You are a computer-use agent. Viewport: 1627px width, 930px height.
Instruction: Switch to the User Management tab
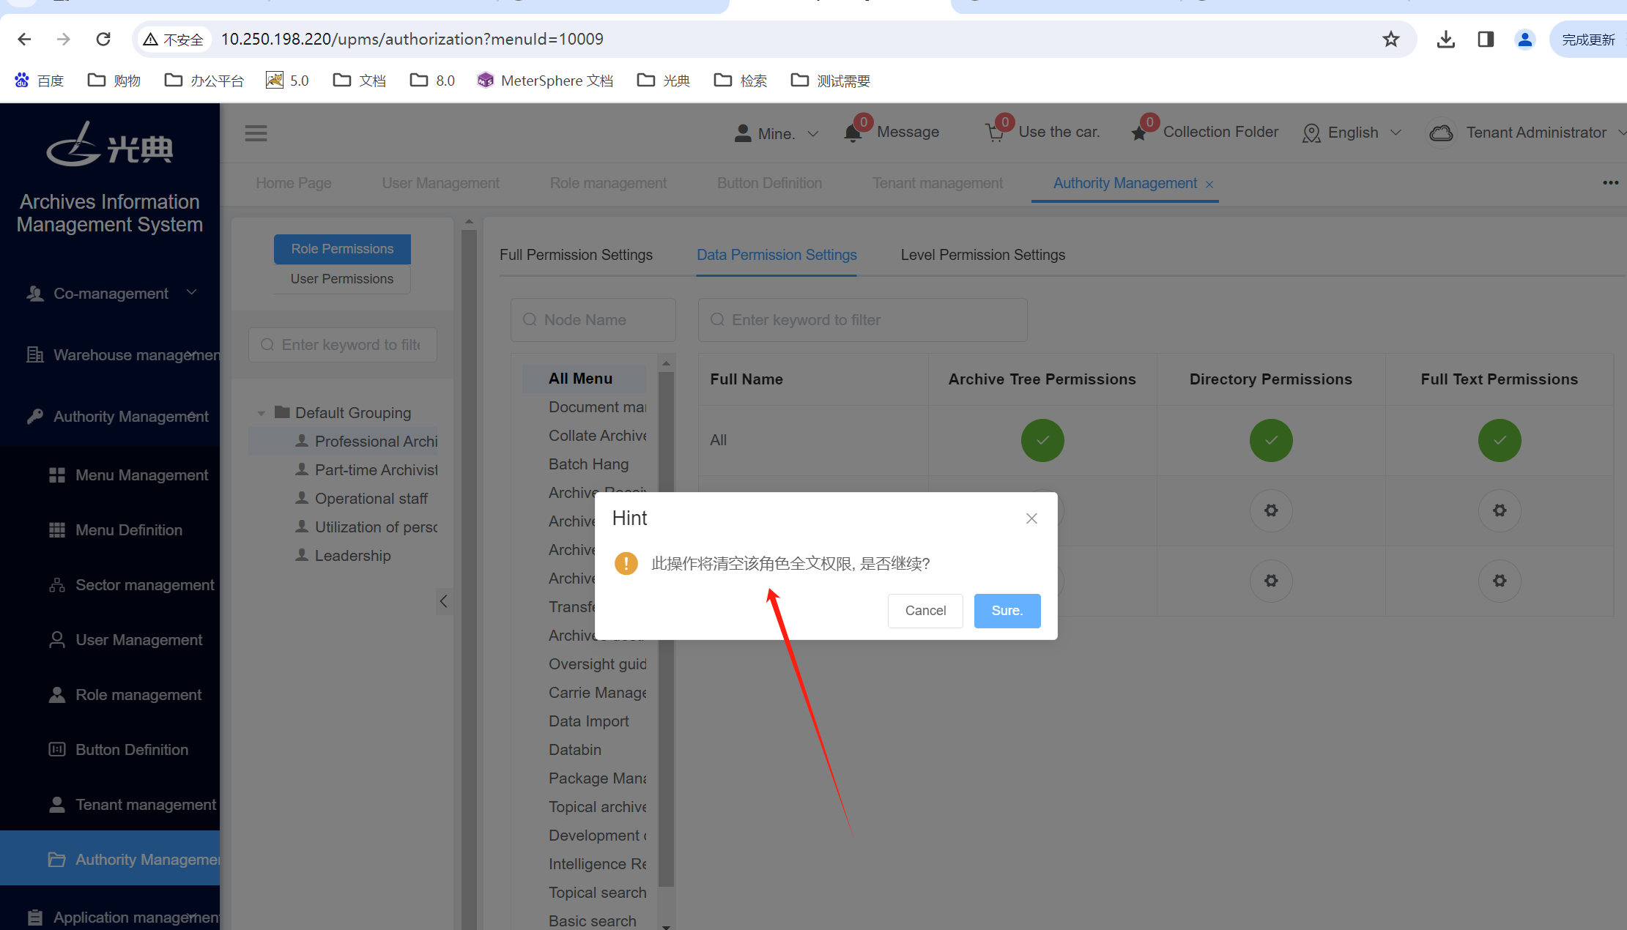[440, 183]
